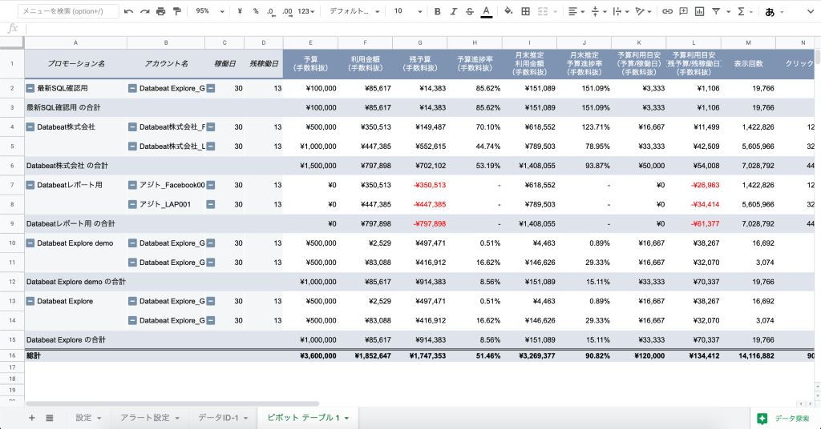The image size is (821, 429).
Task: Select the ¥3,600,000 total budget cell
Action: [x=310, y=356]
